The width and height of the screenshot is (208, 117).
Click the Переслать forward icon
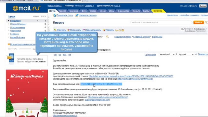[68, 30]
